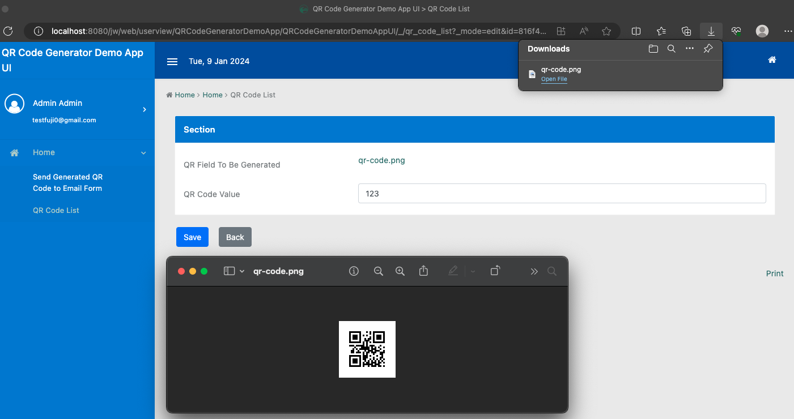Click the Read aloud icon in address bar
This screenshot has width=794, height=419.
tap(584, 31)
